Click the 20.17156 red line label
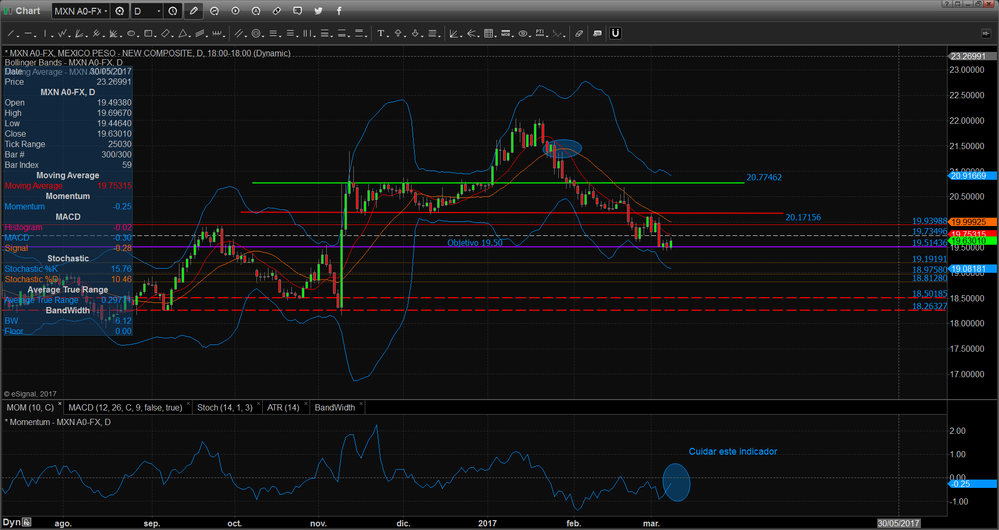 [x=803, y=217]
